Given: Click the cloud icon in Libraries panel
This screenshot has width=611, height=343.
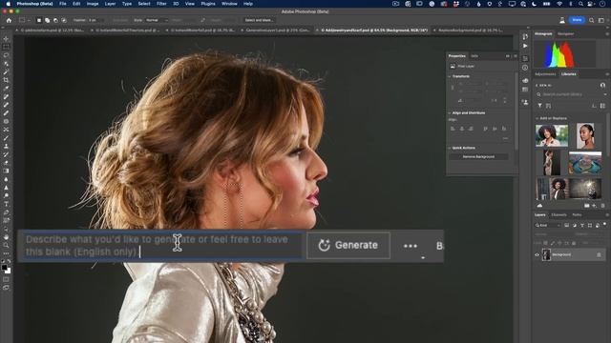Looking at the screenshot, I should click(x=539, y=206).
